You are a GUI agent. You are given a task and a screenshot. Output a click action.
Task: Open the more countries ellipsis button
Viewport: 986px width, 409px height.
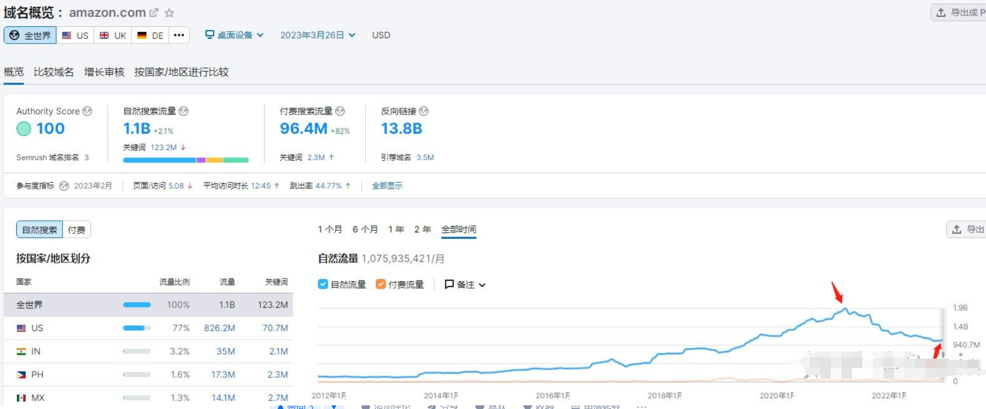pos(179,35)
